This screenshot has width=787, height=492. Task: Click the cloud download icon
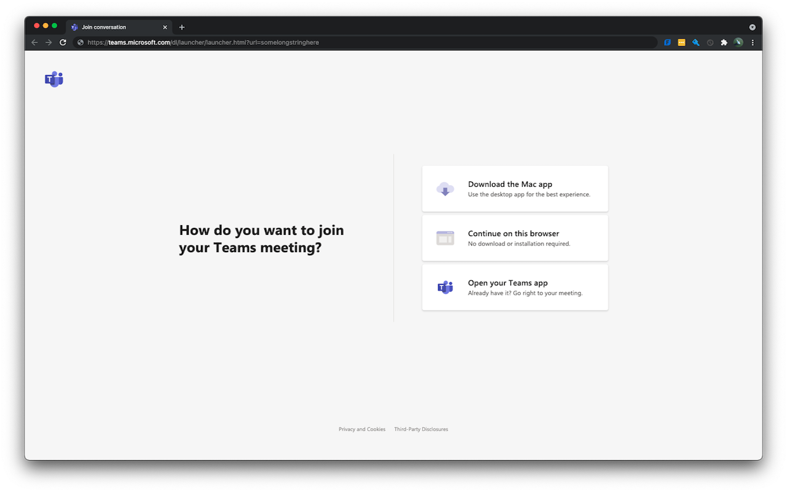pyautogui.click(x=445, y=189)
